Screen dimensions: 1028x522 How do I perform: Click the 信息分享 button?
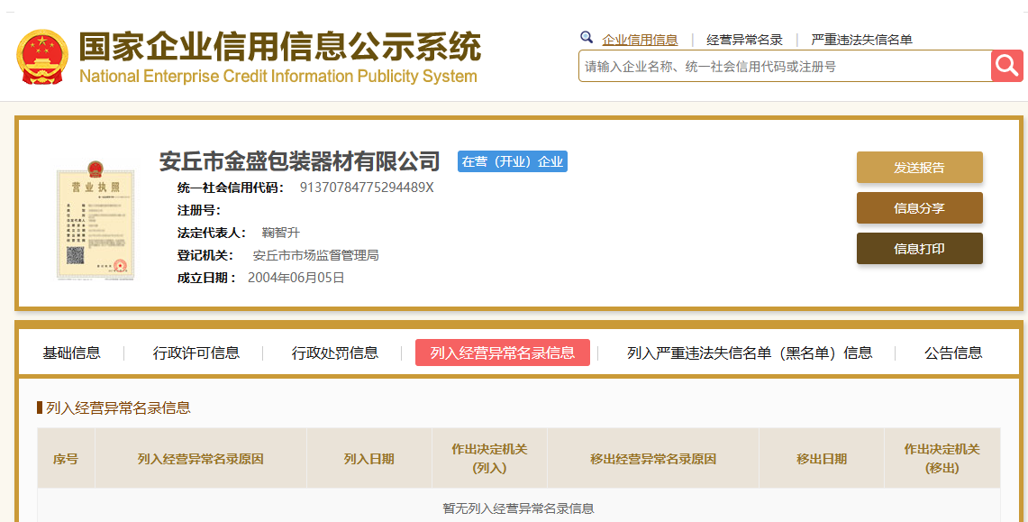pyautogui.click(x=920, y=208)
